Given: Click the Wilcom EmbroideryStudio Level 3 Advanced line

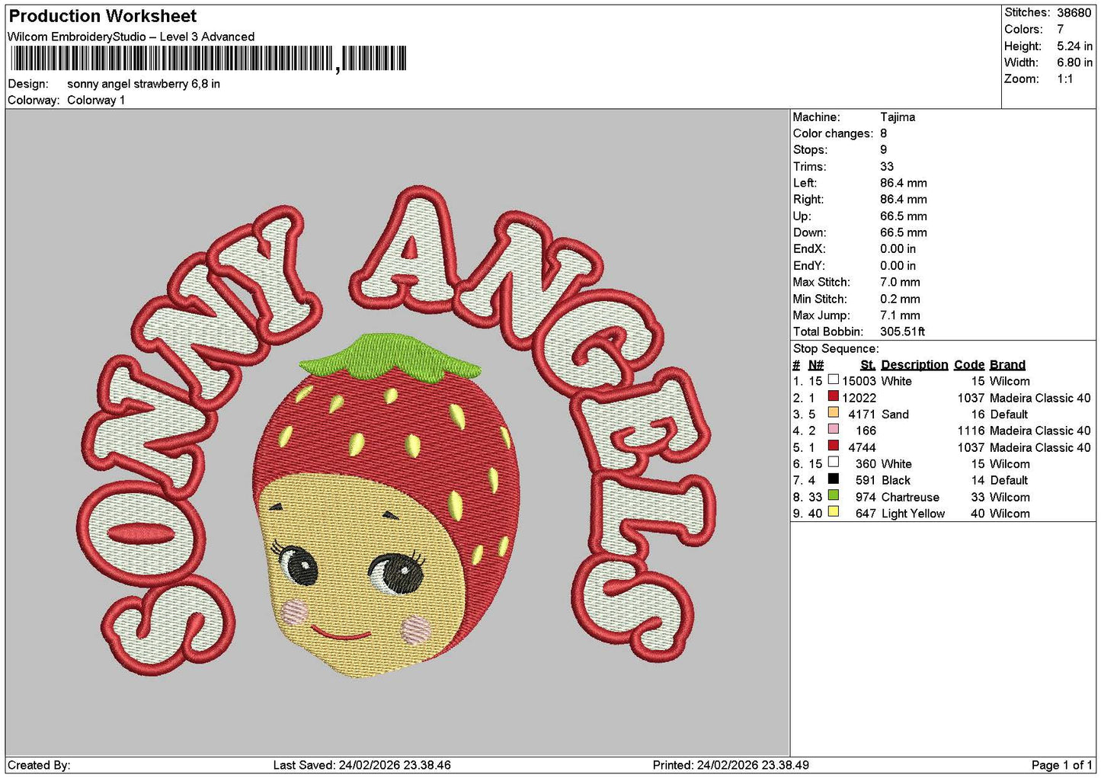Looking at the screenshot, I should pos(131,37).
